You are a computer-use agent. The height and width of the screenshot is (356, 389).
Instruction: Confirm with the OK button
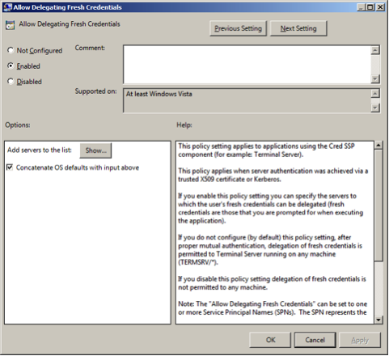click(270, 340)
